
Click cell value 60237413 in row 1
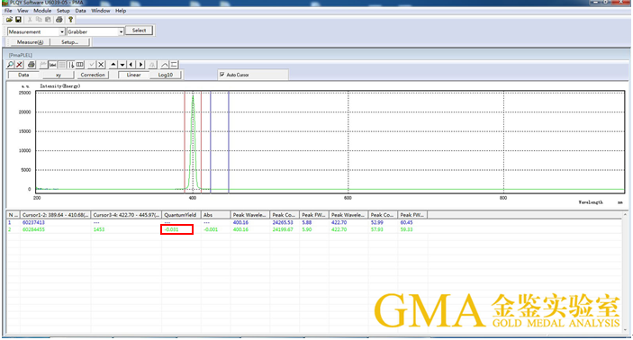(33, 223)
